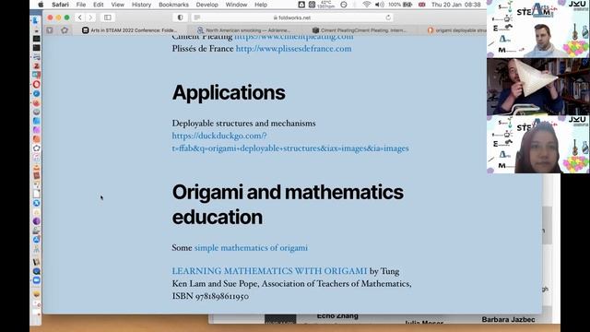Viewport: 590px width, 332px height.
Task: Select bottom video thumbnail of woman
Action: click(538, 144)
